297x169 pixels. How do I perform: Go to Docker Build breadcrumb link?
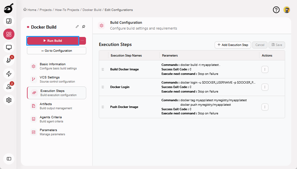coord(92,10)
